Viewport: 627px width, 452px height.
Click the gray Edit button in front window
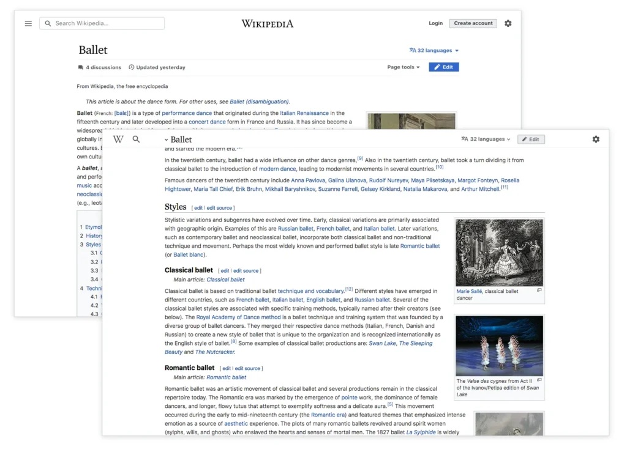[x=531, y=139]
